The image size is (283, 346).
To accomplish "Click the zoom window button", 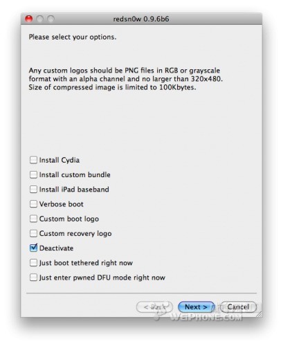I will [51, 19].
